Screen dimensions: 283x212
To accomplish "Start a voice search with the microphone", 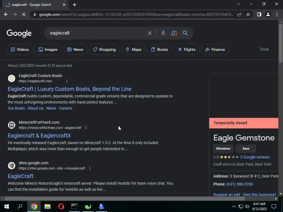I will 163,33.
